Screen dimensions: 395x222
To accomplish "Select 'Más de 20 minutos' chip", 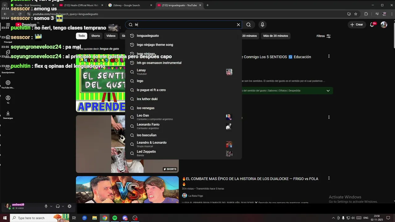I will pos(276,36).
